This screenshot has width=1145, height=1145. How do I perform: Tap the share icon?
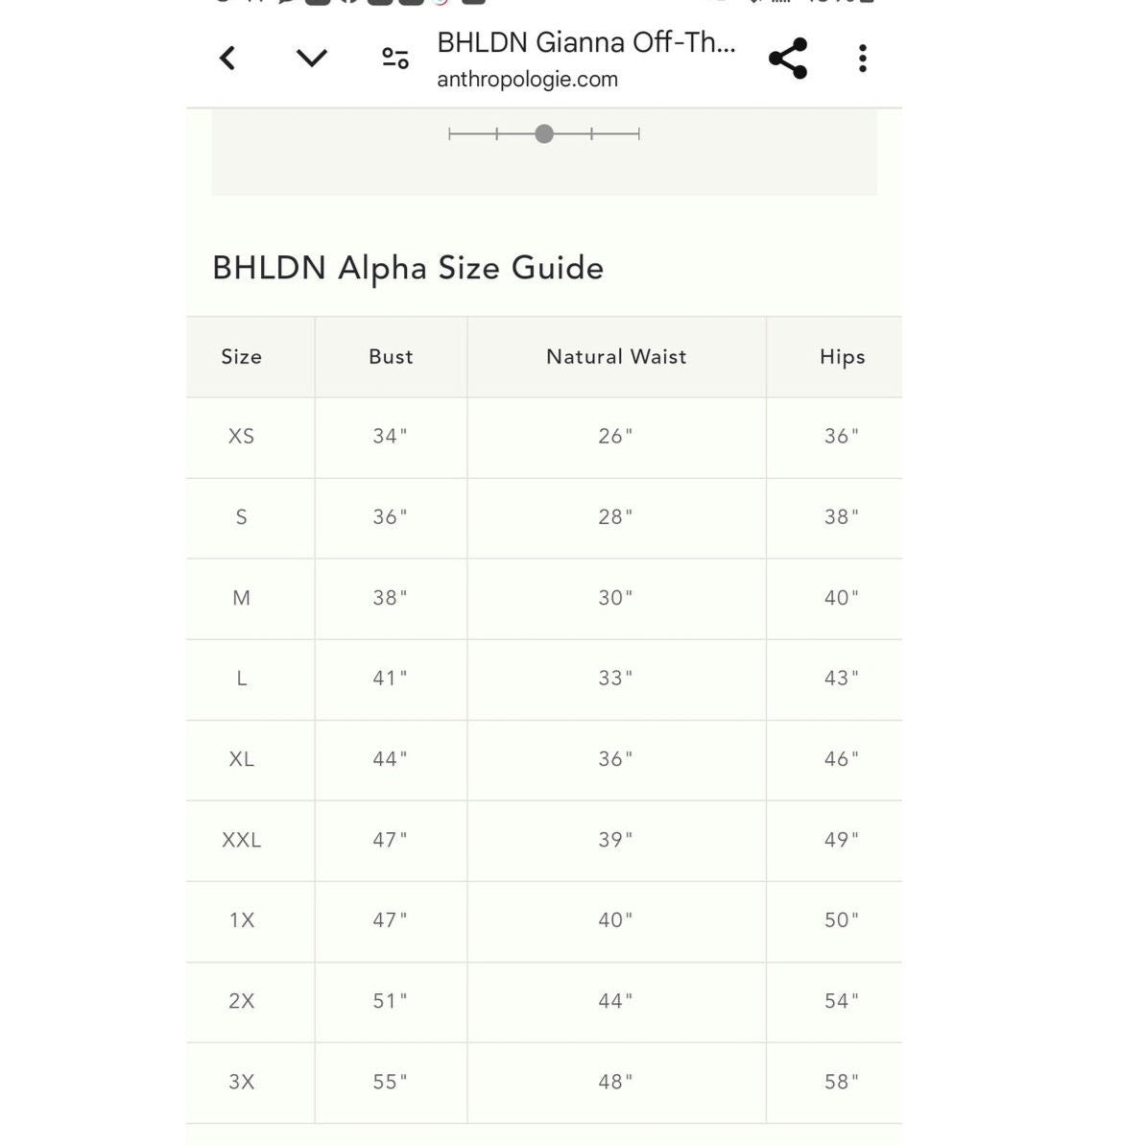pyautogui.click(x=788, y=59)
